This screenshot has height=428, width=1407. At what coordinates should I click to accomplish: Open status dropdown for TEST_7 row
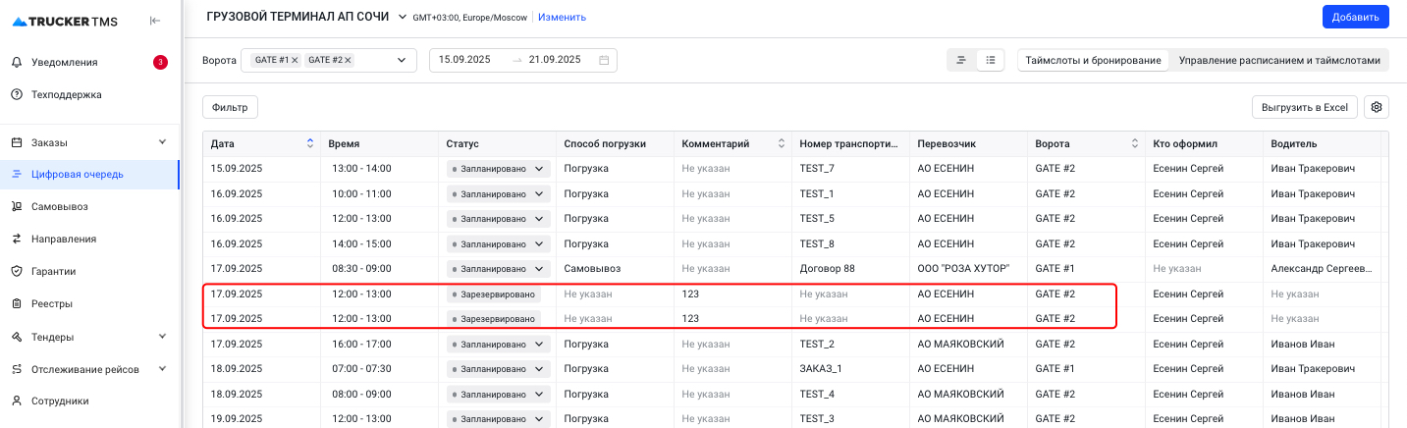click(537, 169)
